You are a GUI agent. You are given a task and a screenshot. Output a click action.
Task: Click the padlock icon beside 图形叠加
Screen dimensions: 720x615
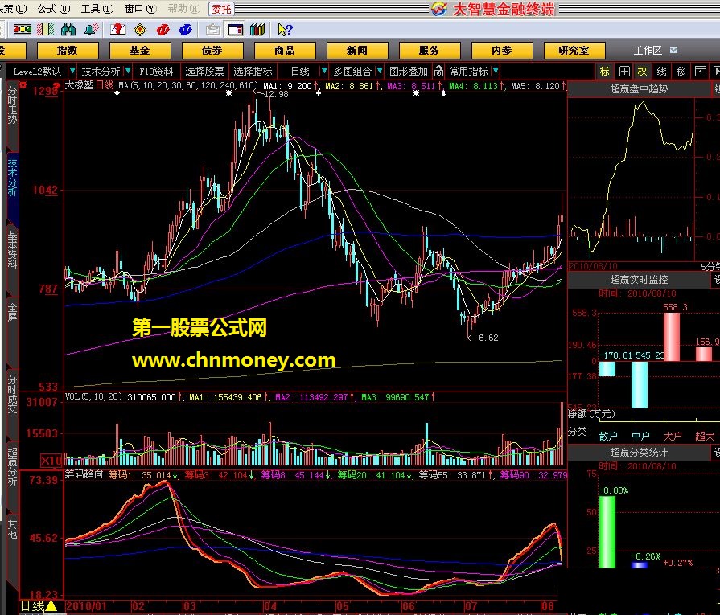[438, 71]
